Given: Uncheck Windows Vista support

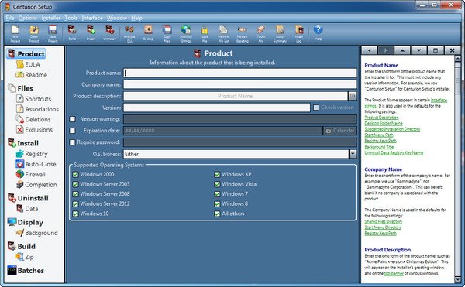Looking at the screenshot, I should (x=217, y=184).
